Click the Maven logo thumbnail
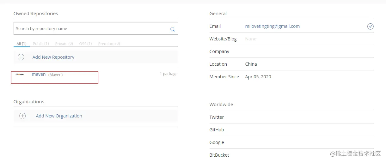Viewport: 386px width, 162px height. click(x=20, y=75)
